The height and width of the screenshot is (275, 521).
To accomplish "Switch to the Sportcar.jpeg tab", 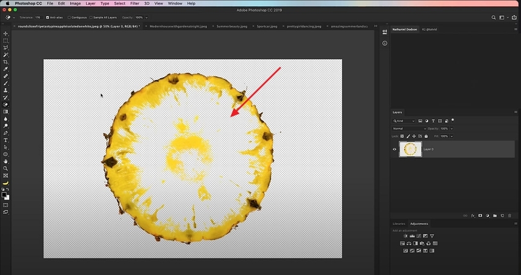I will [267, 26].
